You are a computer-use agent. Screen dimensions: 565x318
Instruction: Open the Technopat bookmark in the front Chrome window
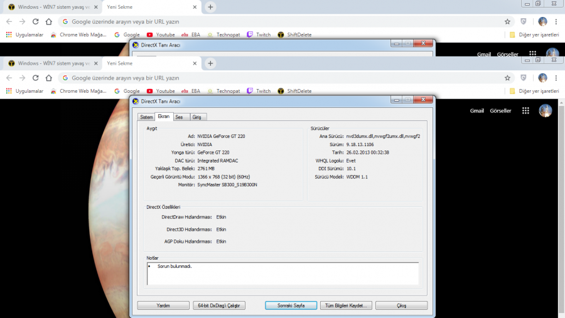click(x=223, y=91)
